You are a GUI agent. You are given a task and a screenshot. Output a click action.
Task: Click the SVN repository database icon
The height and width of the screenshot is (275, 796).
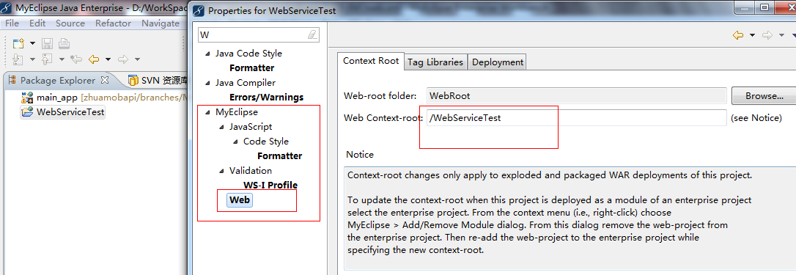[133, 81]
